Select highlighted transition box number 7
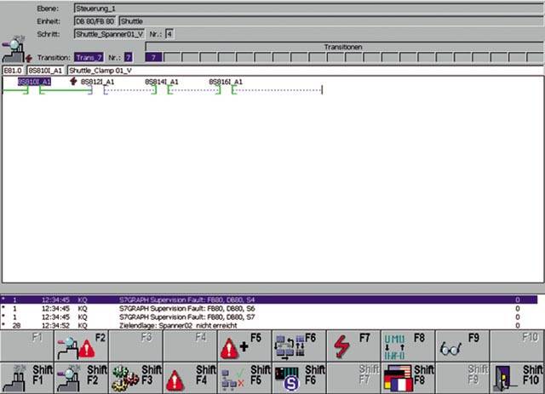The image size is (545, 394). click(152, 57)
